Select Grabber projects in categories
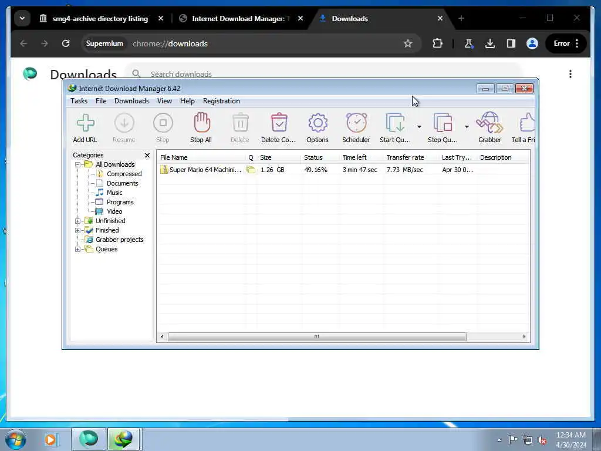Viewport: 601px width, 451px height. [x=119, y=240]
